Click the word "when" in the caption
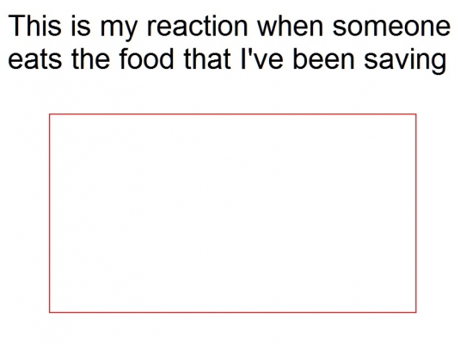 pos(291,26)
